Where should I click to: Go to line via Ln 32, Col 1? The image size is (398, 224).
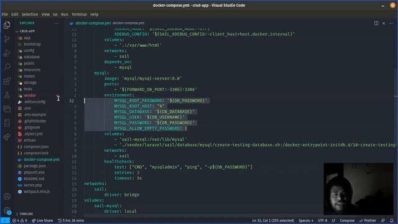coord(273,220)
